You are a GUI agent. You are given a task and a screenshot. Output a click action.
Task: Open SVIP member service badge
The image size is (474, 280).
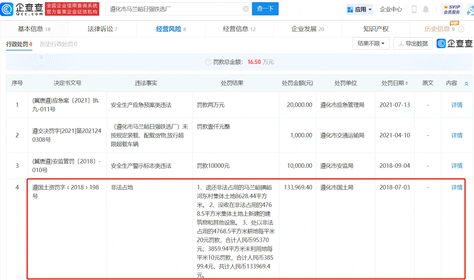click(452, 9)
